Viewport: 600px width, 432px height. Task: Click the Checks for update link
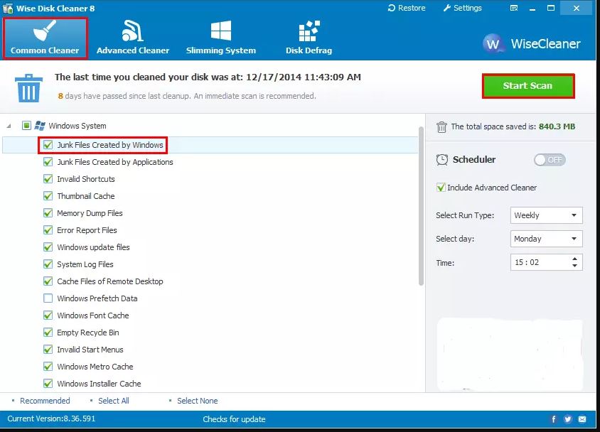(x=235, y=419)
